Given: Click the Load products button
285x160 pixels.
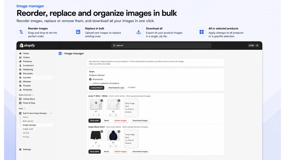Looking at the screenshot, I should click(97, 88).
